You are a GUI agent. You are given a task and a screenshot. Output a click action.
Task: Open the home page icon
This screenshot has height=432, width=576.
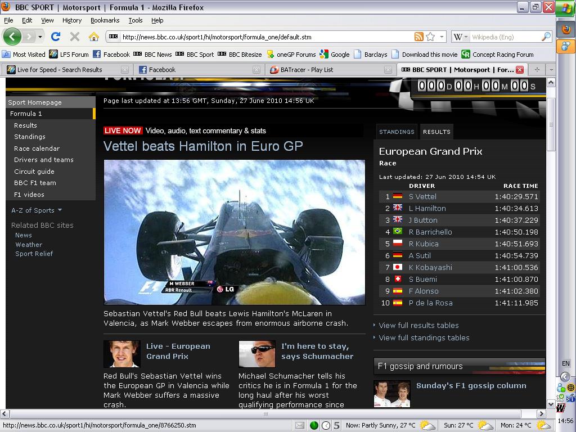94,37
